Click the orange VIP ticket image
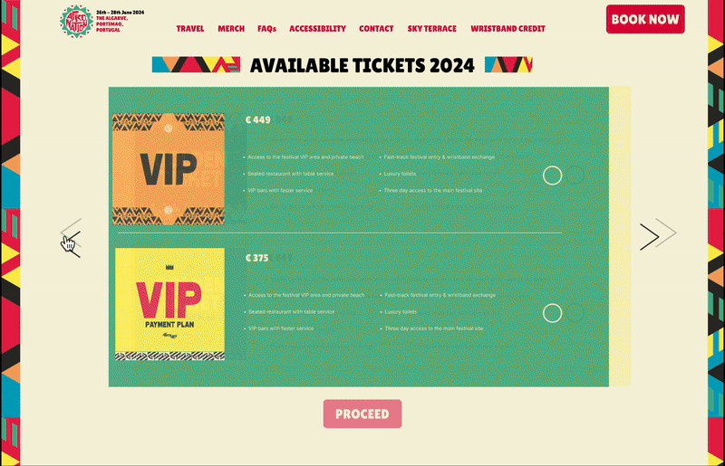 click(168, 169)
